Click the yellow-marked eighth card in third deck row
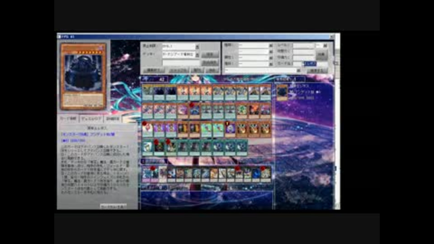The width and height of the screenshot is (434, 244). coord(230,130)
